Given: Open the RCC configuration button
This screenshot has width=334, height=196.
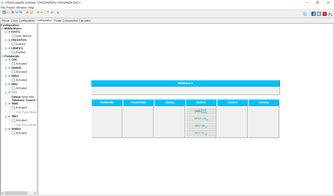Looking at the screenshot, I should point(201,133).
